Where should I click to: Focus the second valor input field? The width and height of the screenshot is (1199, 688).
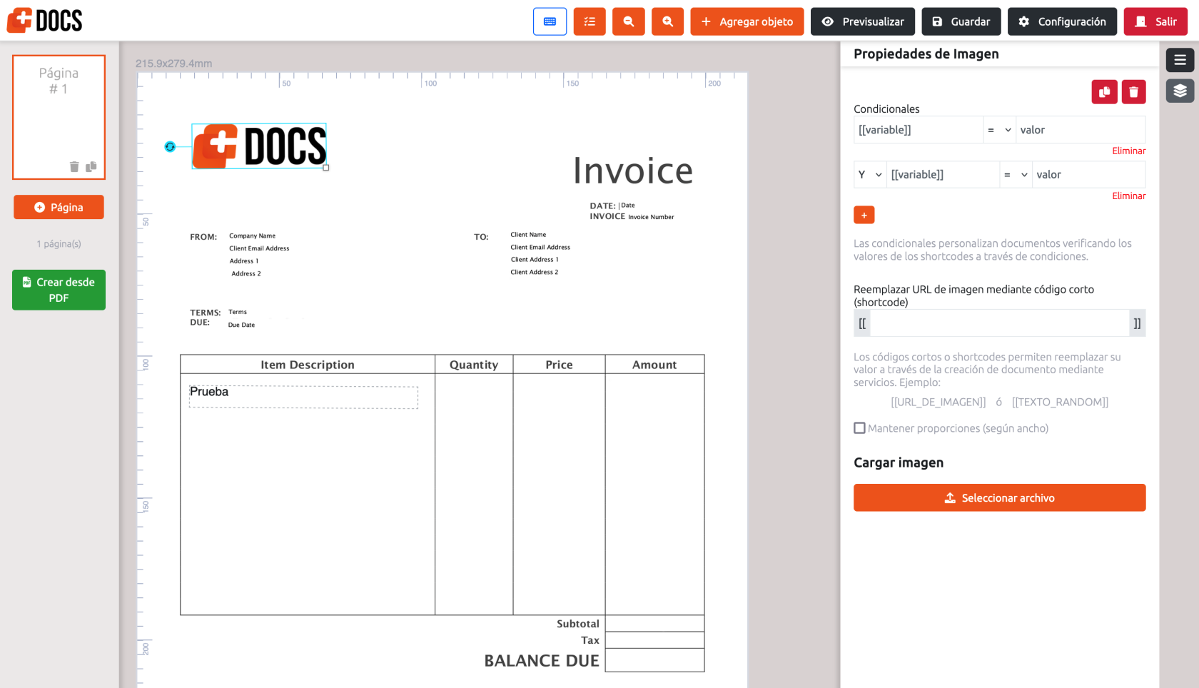[1089, 175]
